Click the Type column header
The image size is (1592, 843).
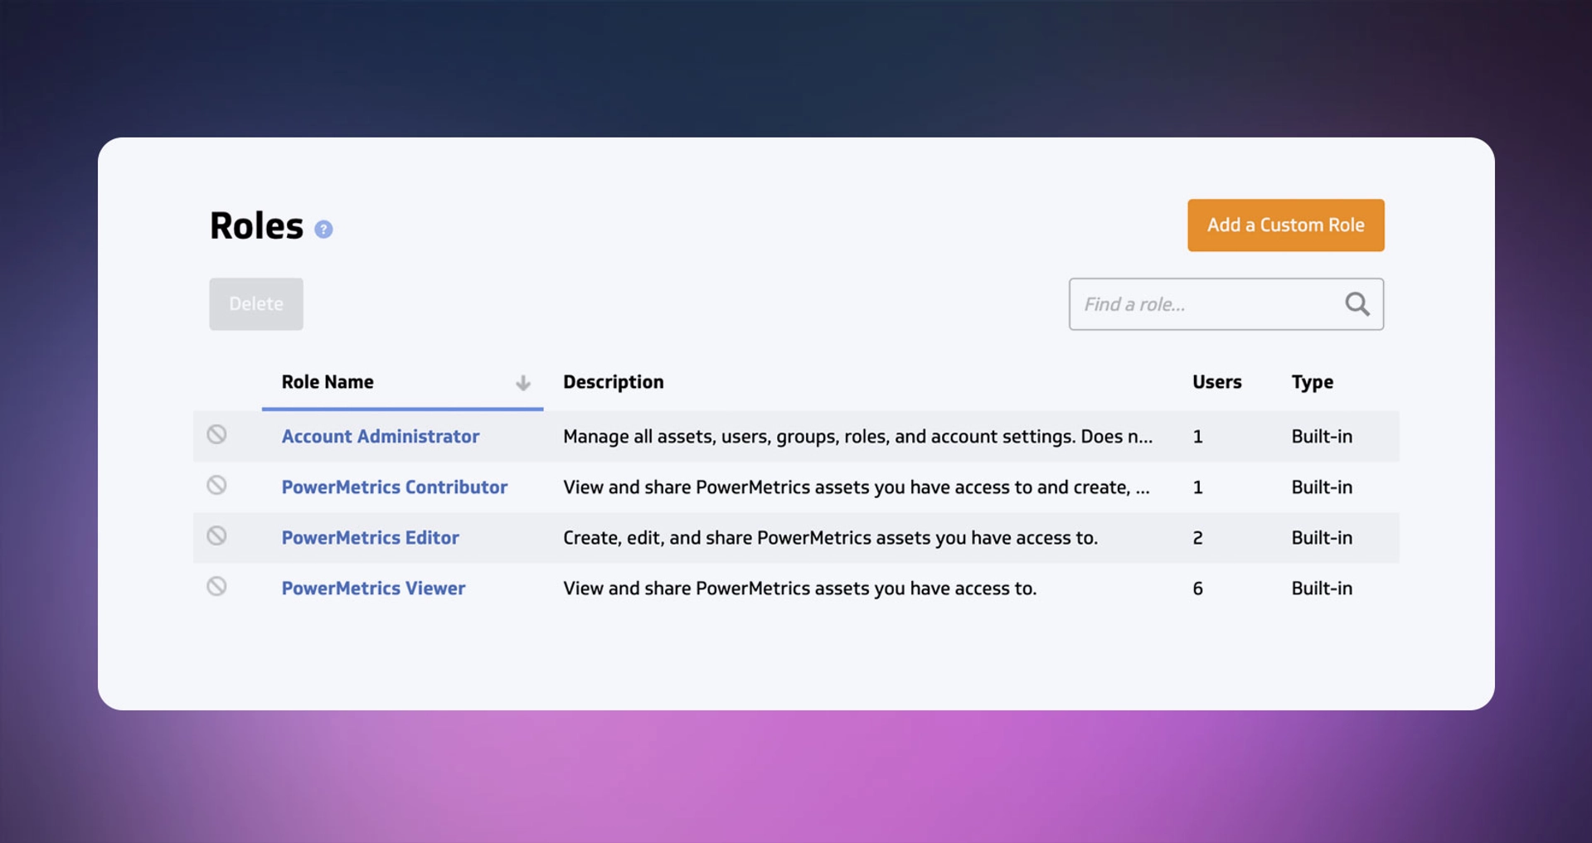tap(1312, 382)
